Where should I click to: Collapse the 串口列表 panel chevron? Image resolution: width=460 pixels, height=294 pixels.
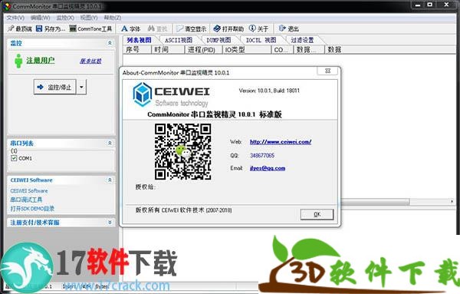click(110, 143)
